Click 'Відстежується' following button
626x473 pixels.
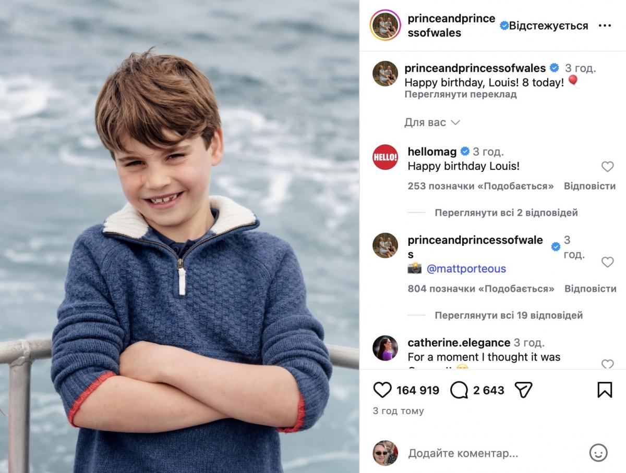(x=548, y=26)
